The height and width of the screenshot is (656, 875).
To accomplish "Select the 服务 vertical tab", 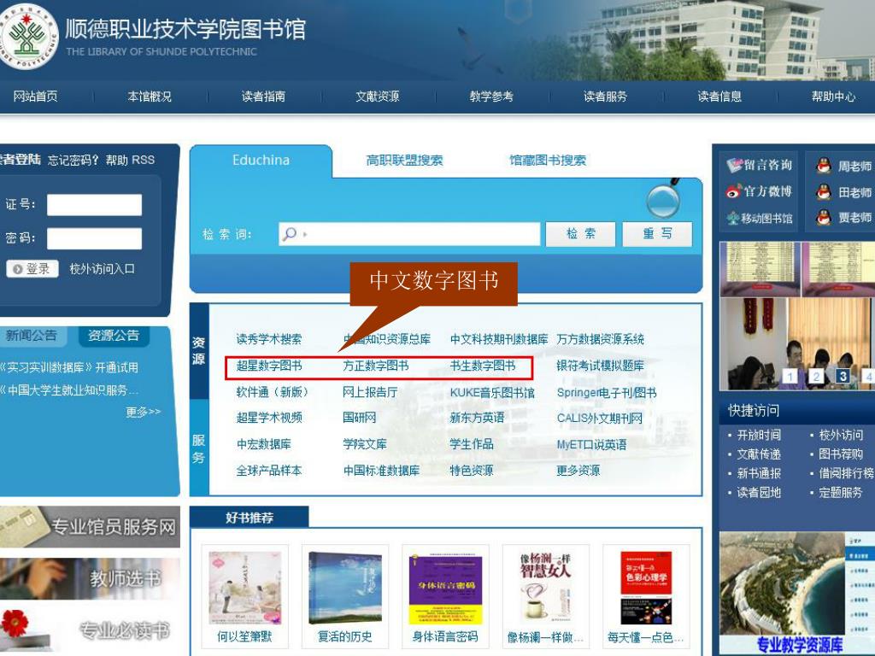I will pos(198,448).
